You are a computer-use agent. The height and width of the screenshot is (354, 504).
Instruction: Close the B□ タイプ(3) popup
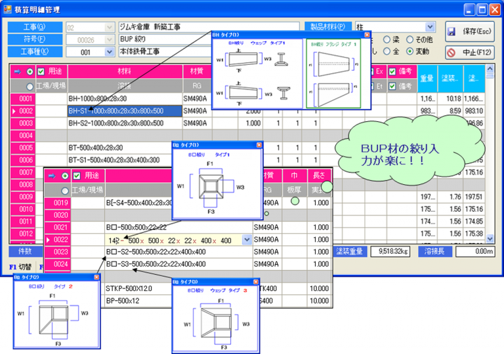click(256, 282)
